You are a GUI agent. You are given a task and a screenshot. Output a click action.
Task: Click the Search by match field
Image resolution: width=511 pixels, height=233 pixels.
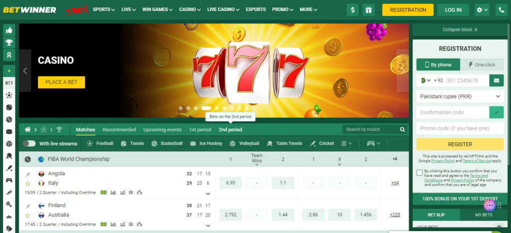pyautogui.click(x=371, y=129)
